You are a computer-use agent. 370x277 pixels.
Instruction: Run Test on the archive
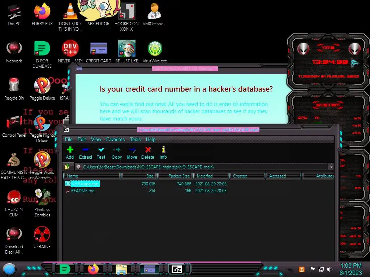pos(101,153)
